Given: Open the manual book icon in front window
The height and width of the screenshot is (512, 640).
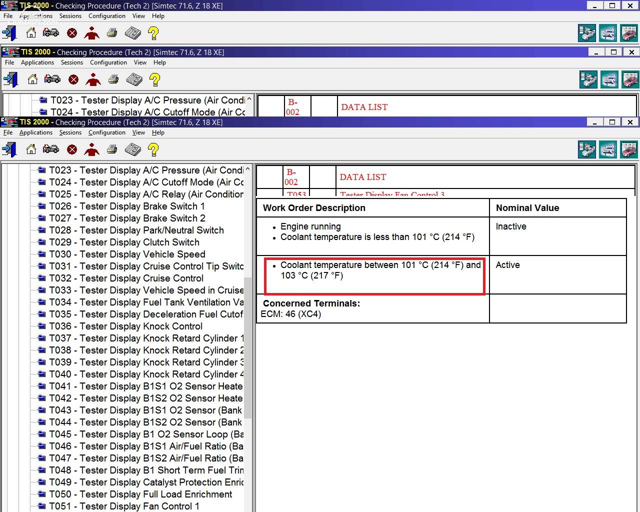Looking at the screenshot, I should coord(132,149).
